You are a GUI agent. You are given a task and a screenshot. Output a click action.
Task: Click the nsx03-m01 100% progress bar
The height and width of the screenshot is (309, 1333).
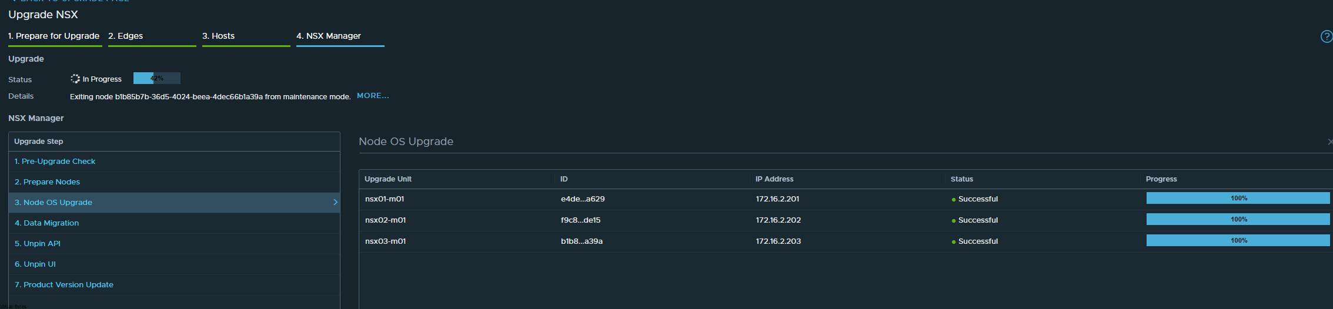click(1238, 240)
